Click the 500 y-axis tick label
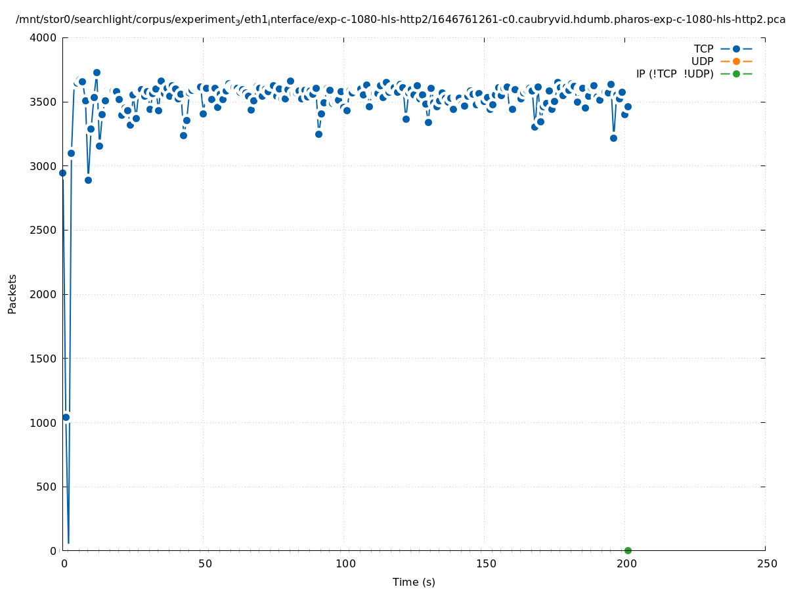 coord(46,487)
